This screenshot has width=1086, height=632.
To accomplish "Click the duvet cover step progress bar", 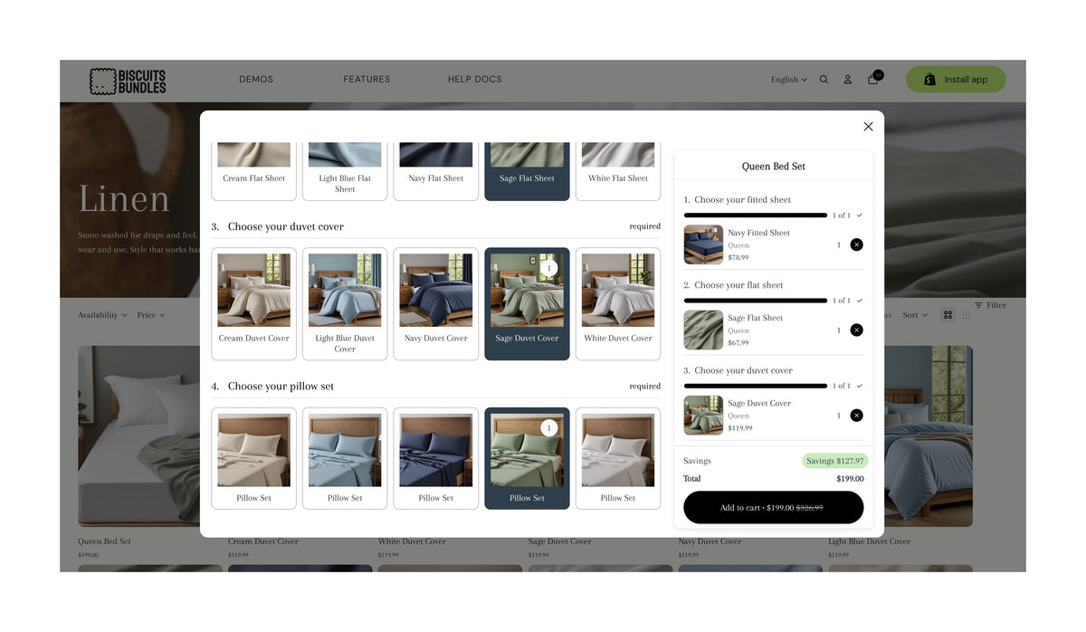I will (x=756, y=386).
